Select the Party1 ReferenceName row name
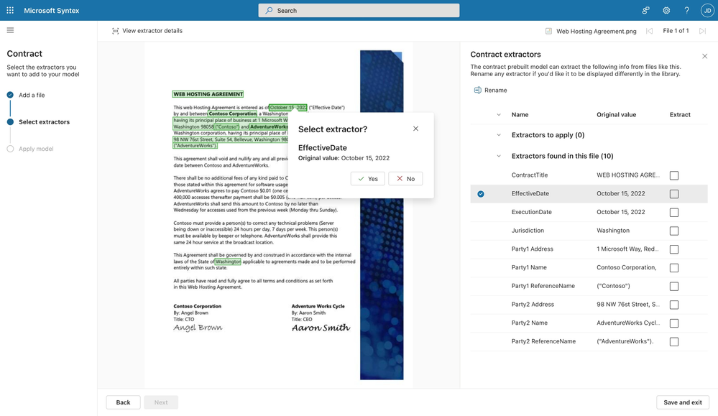The height and width of the screenshot is (416, 718). [x=543, y=286]
